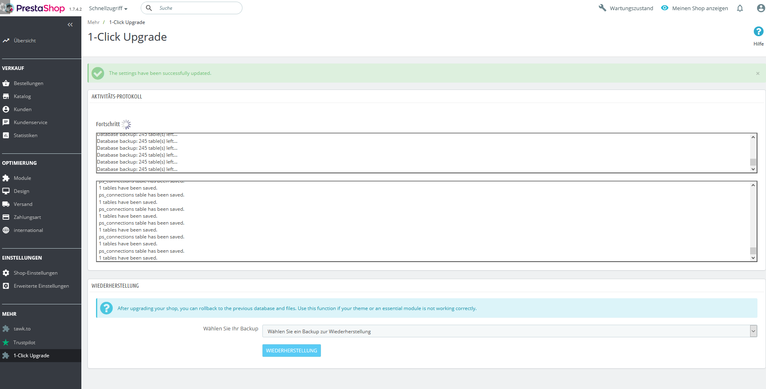Open Shop-Einstellungen menu
The height and width of the screenshot is (389, 766).
[x=36, y=273]
